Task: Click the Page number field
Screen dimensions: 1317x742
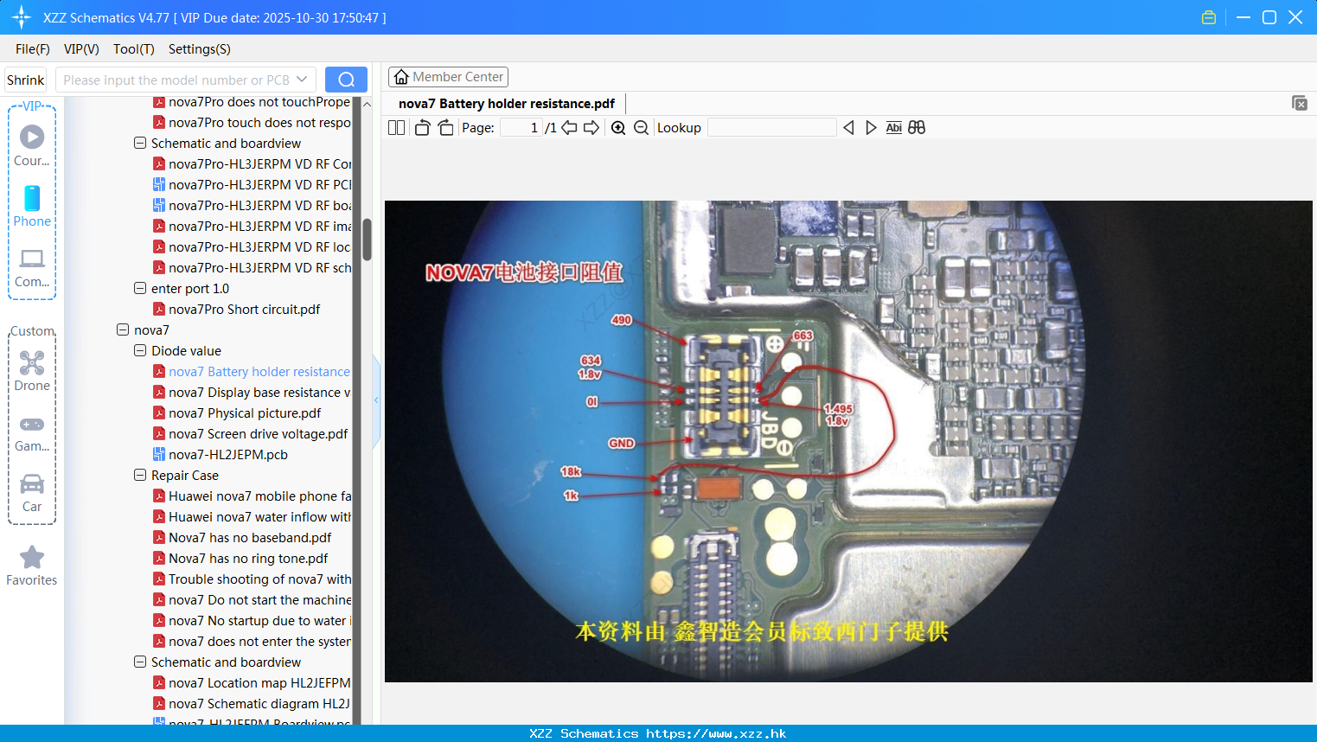Action: 521,127
